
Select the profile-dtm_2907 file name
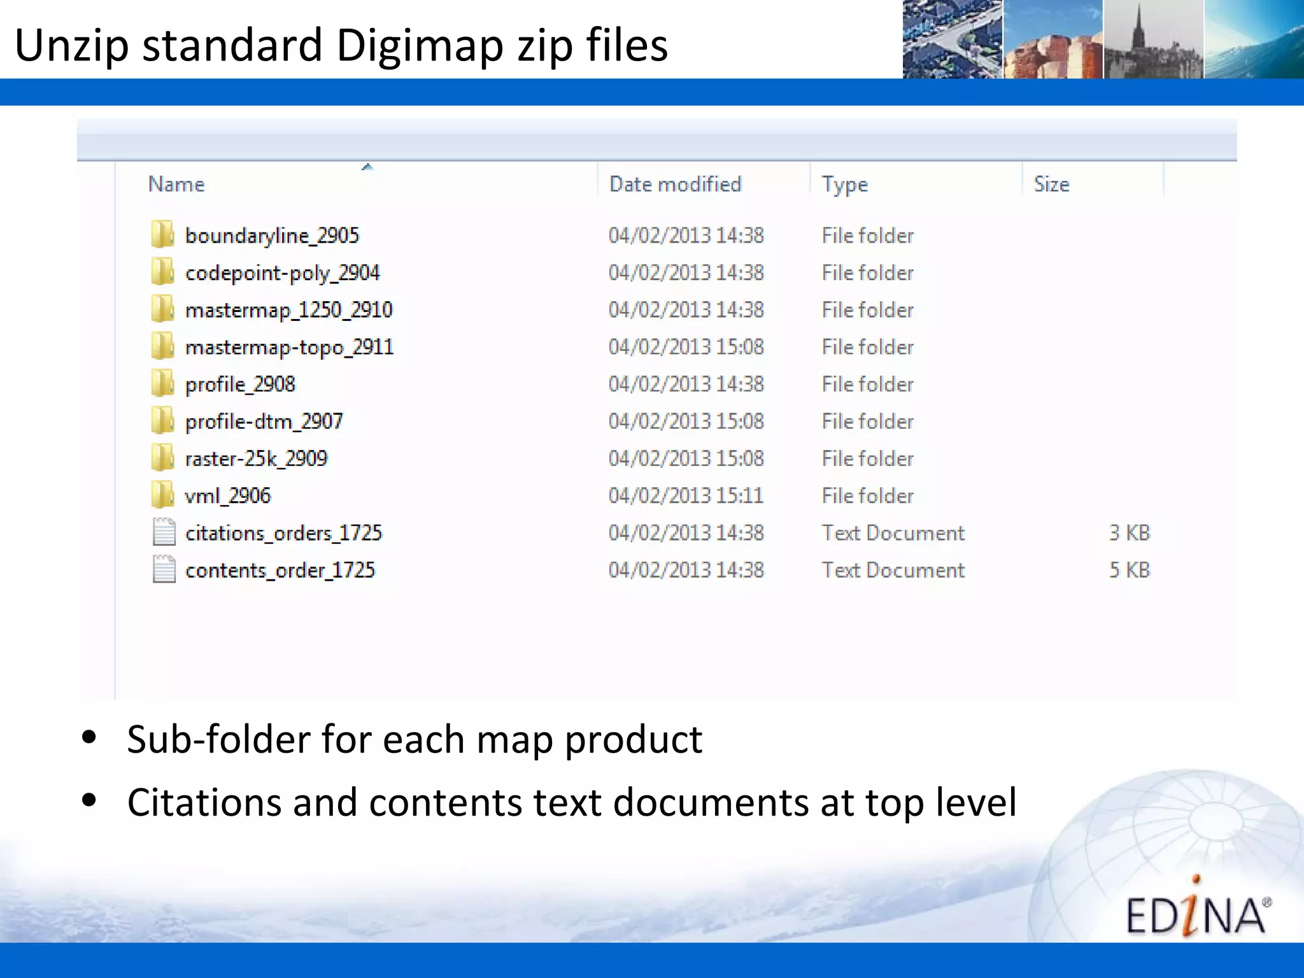264,422
